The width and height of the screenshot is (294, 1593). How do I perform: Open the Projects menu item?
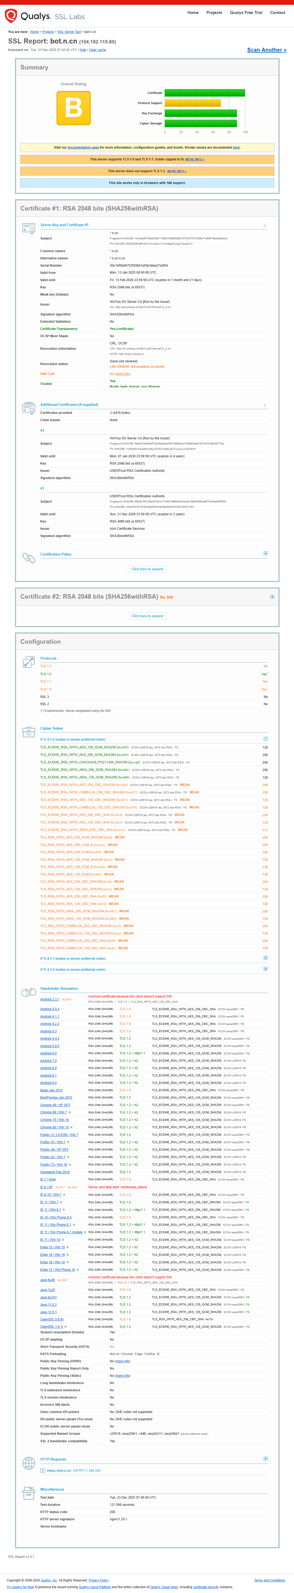[x=214, y=12]
